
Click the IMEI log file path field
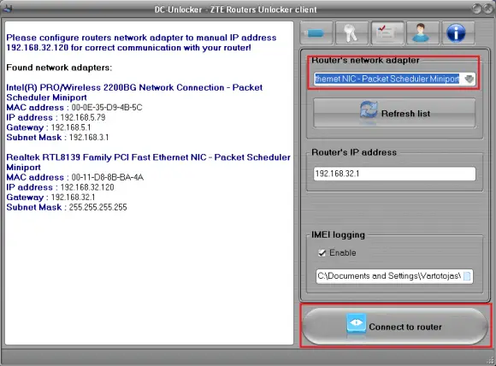(x=394, y=276)
